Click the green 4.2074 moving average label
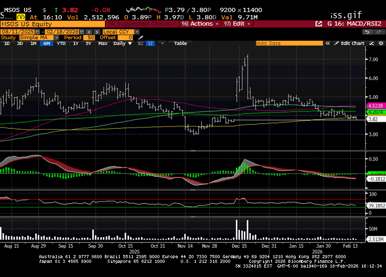386x277 pixels. [376, 112]
